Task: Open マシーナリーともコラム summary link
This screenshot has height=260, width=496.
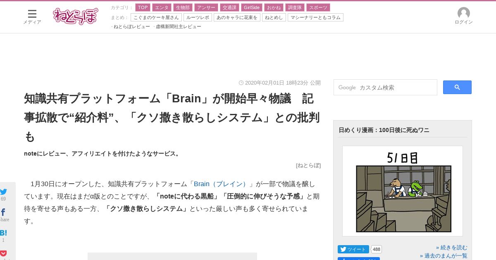Action: (315, 17)
